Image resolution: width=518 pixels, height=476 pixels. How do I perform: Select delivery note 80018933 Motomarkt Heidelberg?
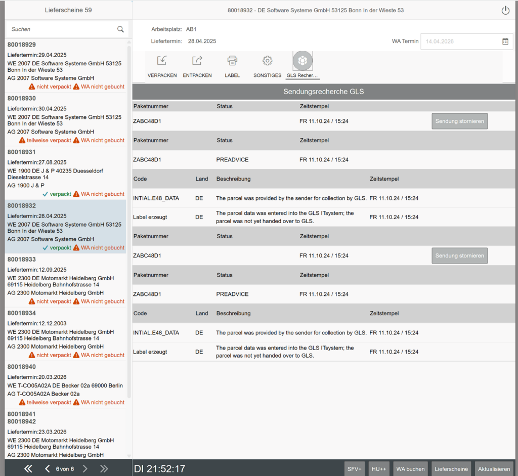66,280
